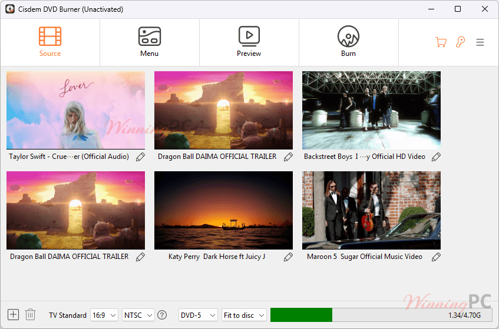Screen dimensions: 499x329
Task: Select the bottom-row Dragon Ball thumbnail
Action: tap(76, 210)
